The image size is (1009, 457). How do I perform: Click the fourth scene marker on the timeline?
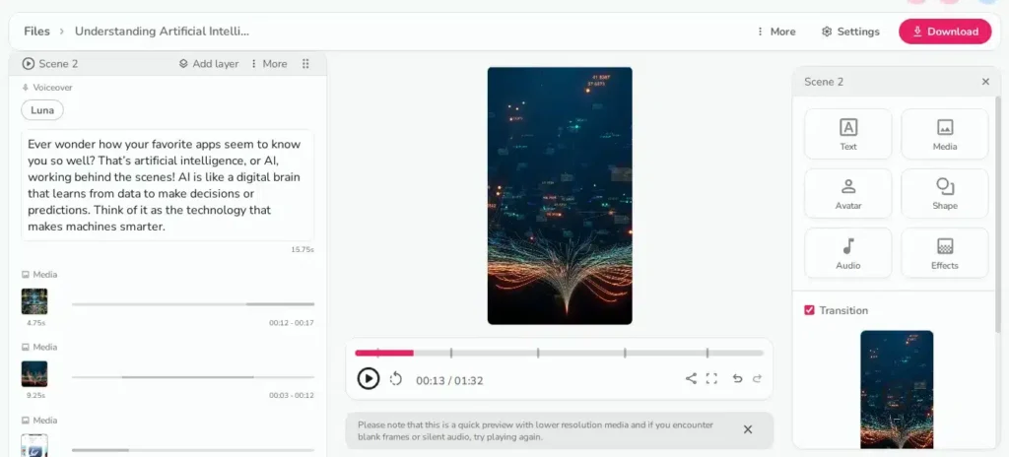point(625,353)
